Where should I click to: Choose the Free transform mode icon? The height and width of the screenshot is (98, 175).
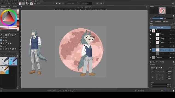tap(152, 68)
